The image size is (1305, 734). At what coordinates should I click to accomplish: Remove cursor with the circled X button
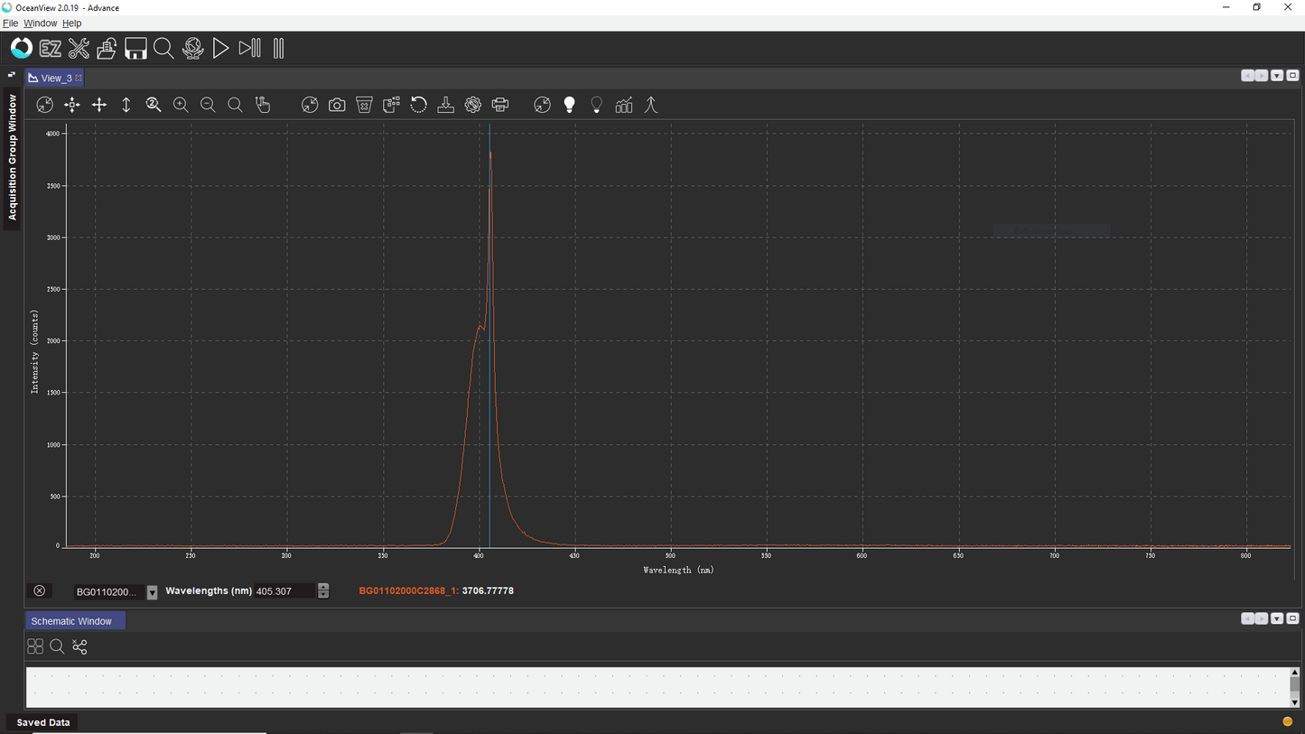pyautogui.click(x=39, y=590)
